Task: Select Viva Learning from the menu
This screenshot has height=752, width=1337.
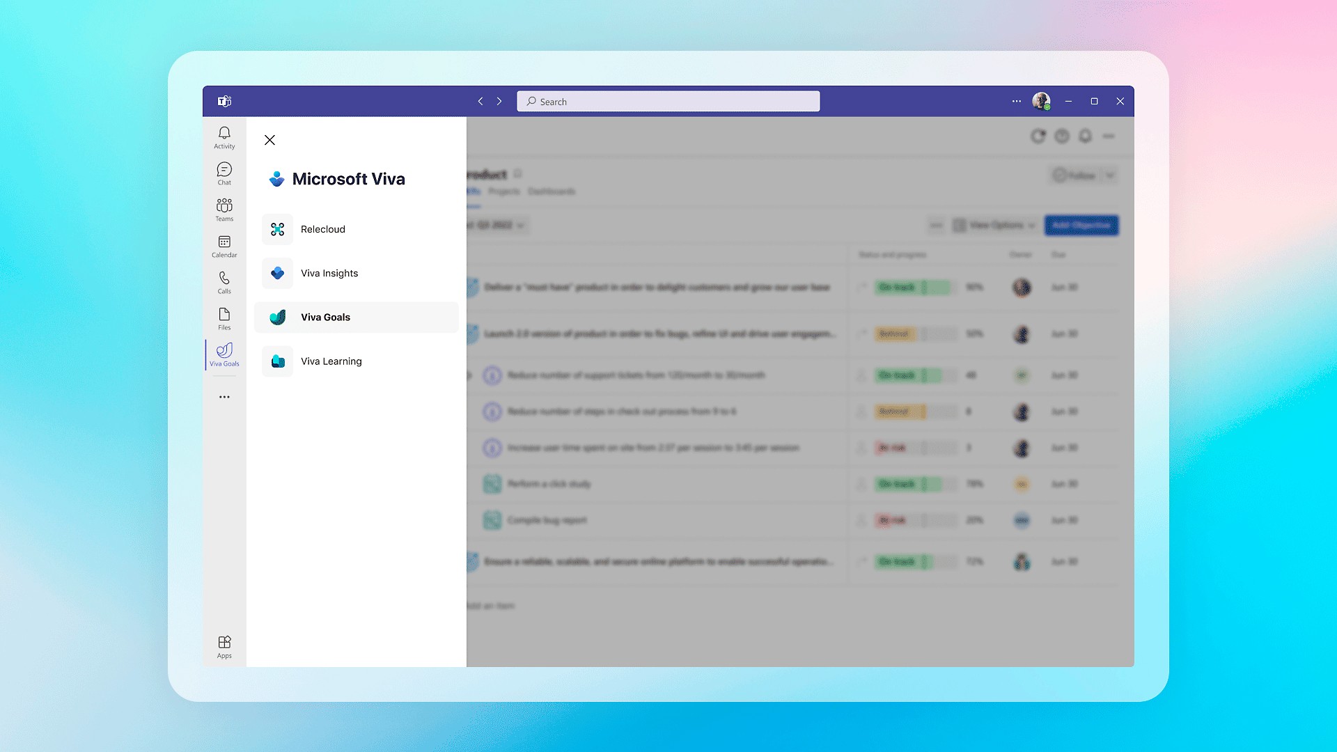Action: pos(331,361)
